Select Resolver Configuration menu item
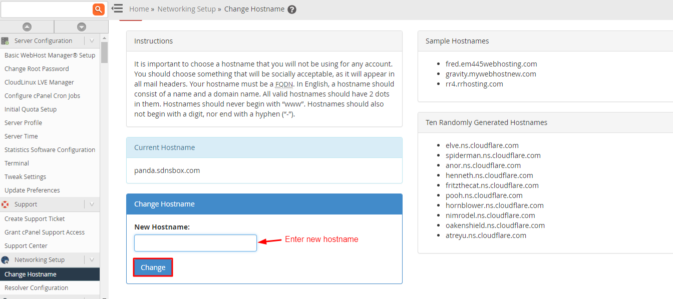The height and width of the screenshot is (299, 673). (36, 288)
